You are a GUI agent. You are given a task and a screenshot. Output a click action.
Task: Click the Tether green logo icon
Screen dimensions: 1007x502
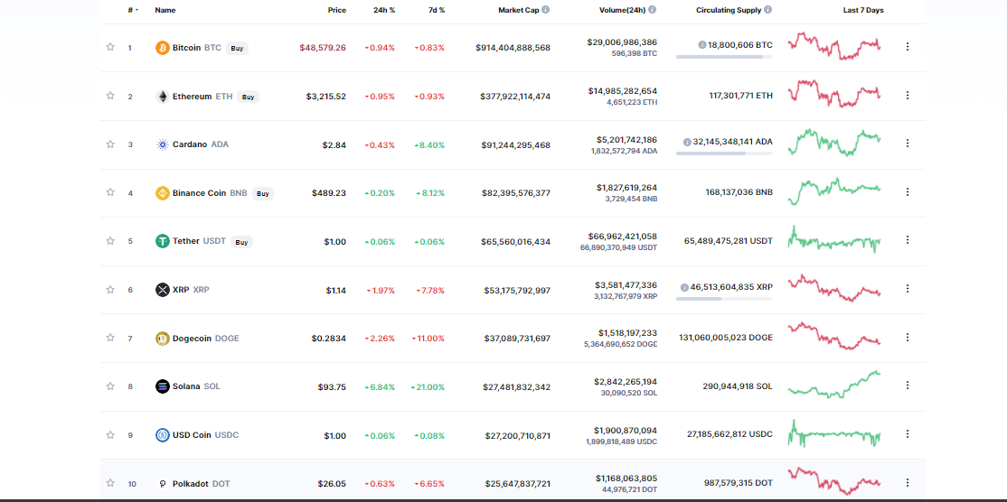163,242
